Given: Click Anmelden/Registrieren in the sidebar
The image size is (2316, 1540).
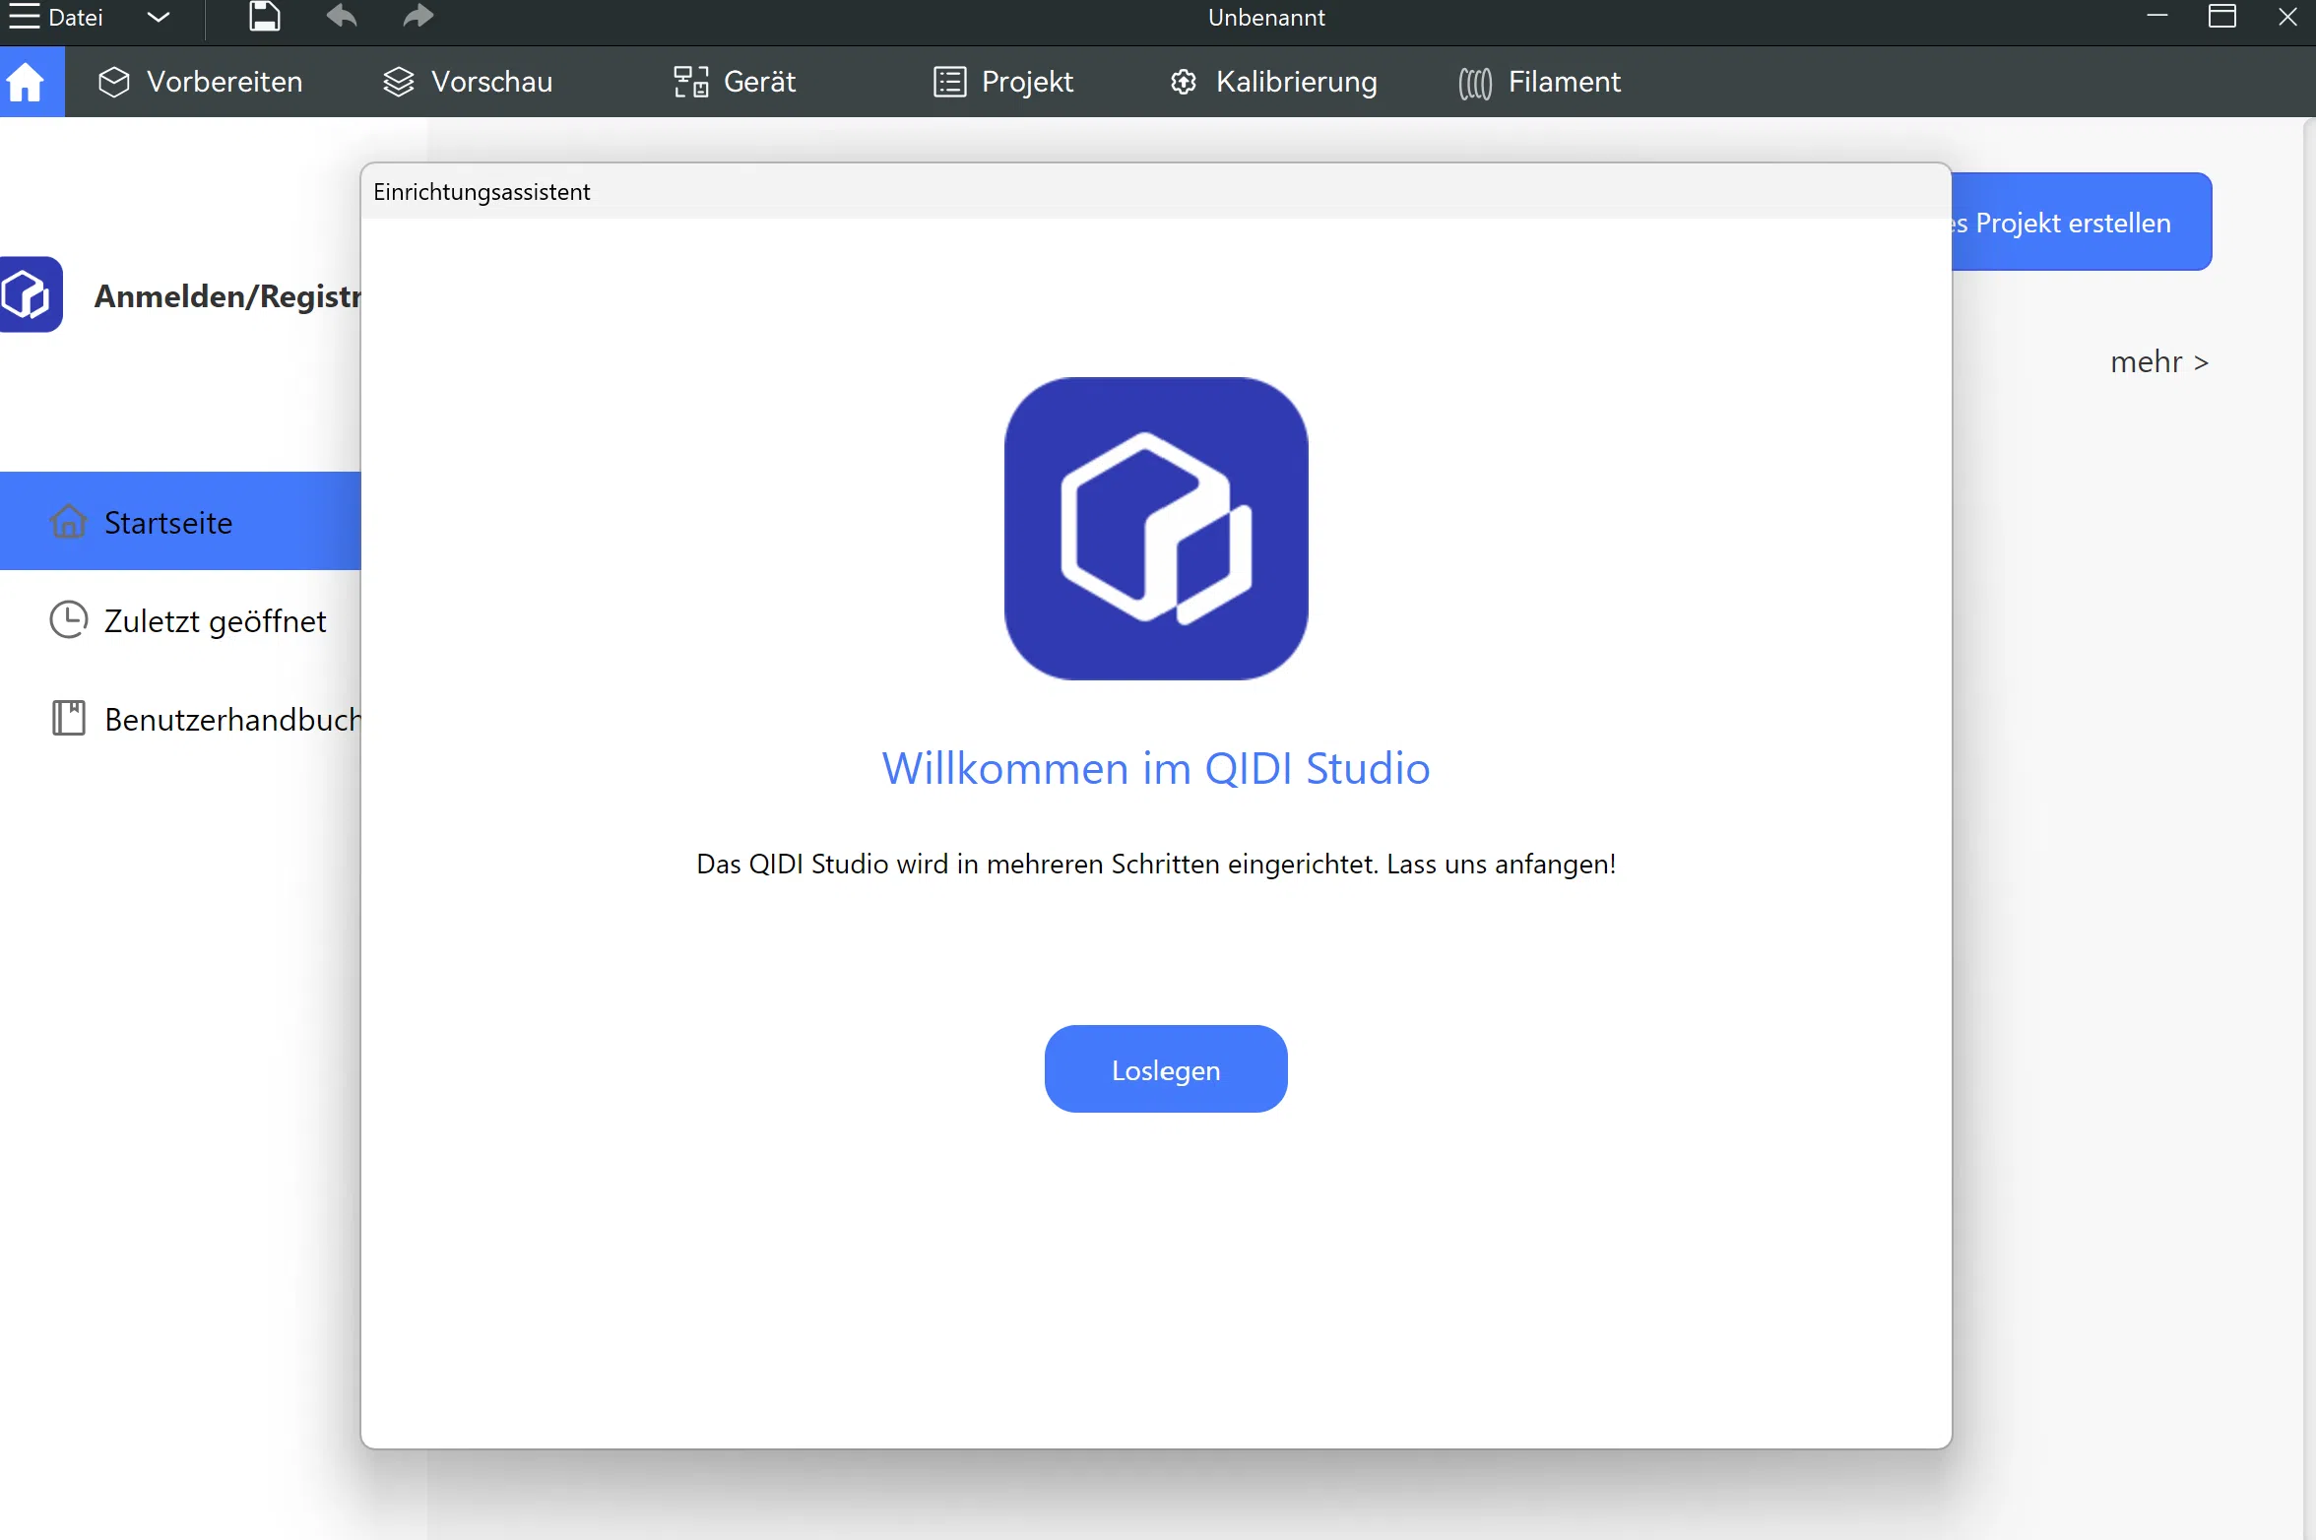Looking at the screenshot, I should 227,295.
